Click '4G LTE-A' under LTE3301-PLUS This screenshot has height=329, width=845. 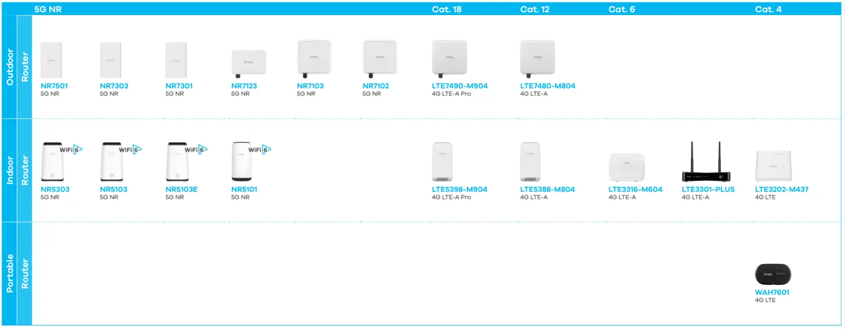point(696,198)
